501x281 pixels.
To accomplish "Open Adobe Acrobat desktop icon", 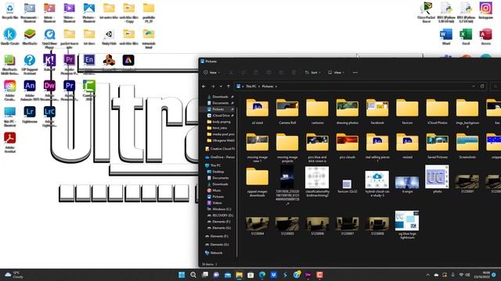I will click(x=9, y=142).
